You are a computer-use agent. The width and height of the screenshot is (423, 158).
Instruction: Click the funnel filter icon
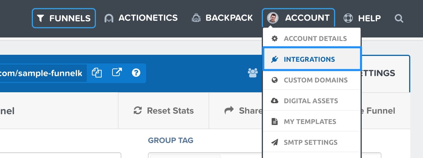point(41,18)
